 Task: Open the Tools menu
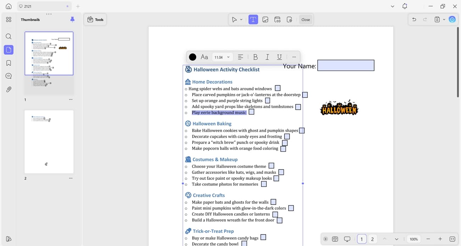tap(95, 20)
